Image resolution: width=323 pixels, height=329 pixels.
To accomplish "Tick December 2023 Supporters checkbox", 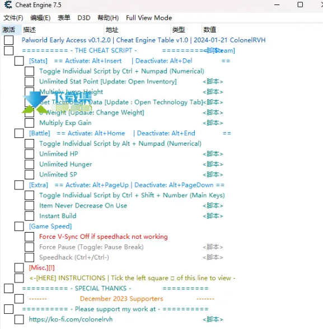I will (x=19, y=299).
